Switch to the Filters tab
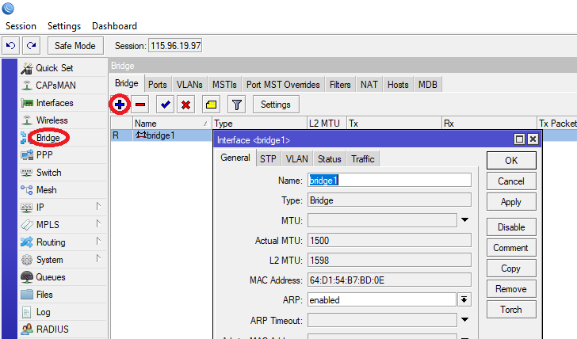 point(340,85)
